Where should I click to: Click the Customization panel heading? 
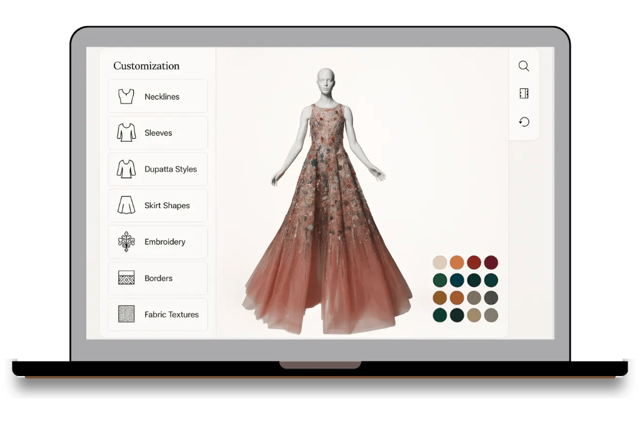click(146, 66)
